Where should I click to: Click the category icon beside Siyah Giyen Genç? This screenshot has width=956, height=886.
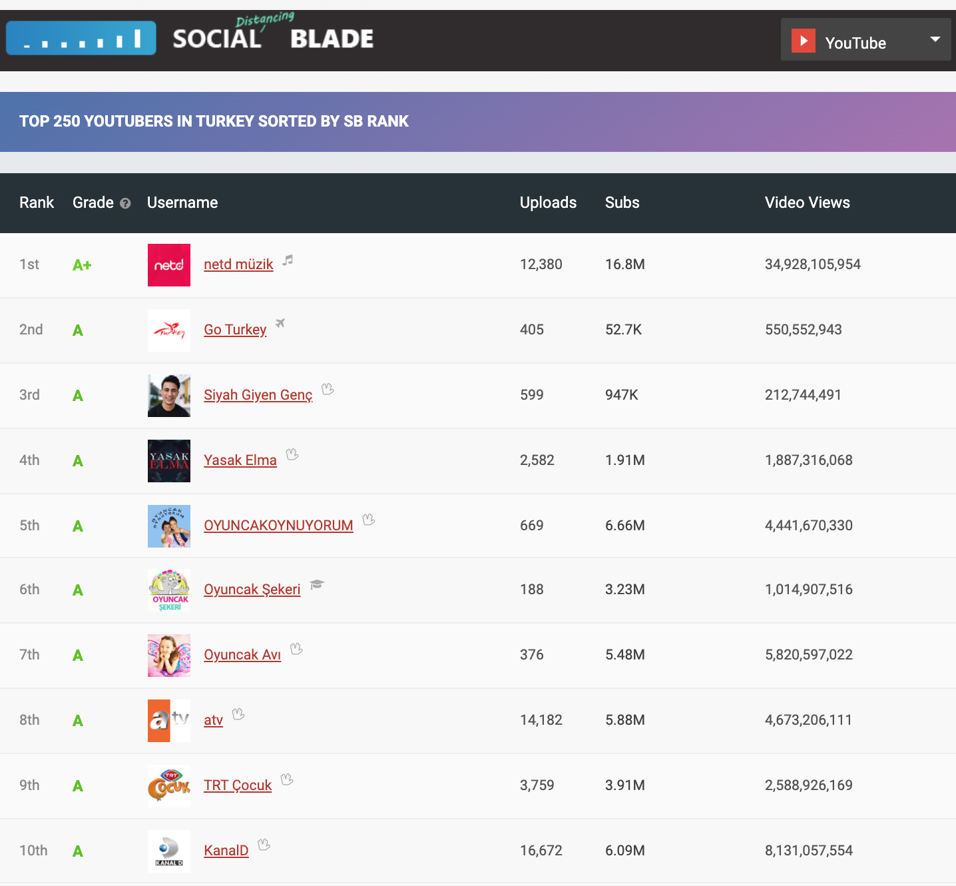[x=328, y=388]
